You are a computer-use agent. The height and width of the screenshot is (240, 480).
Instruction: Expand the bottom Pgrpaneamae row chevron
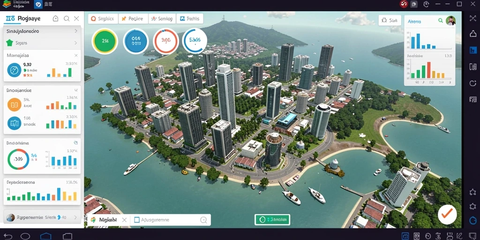tap(75, 217)
